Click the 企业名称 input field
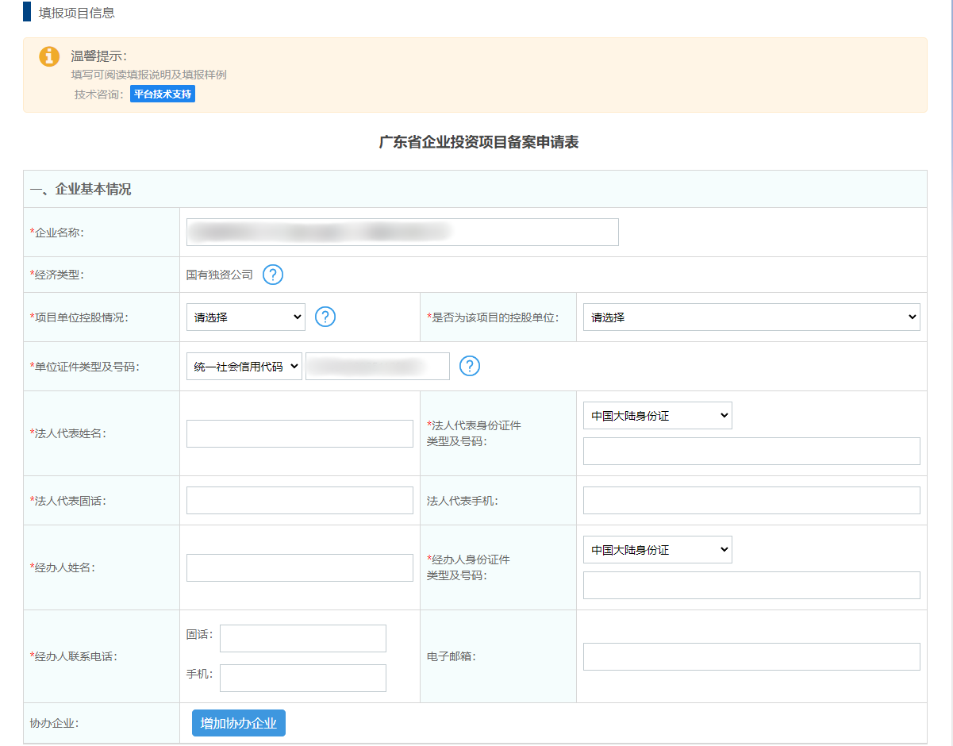The height and width of the screenshot is (746, 953). pos(402,232)
